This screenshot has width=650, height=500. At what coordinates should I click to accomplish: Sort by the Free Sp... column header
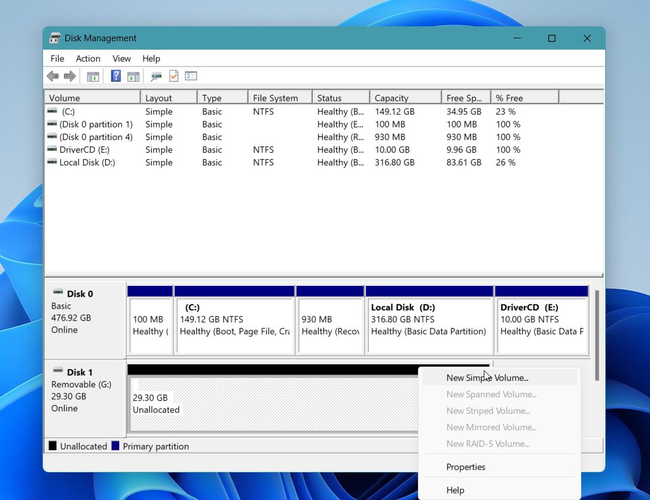click(x=466, y=98)
